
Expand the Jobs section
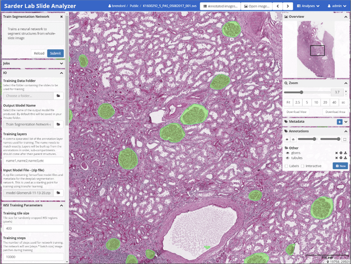(61, 64)
